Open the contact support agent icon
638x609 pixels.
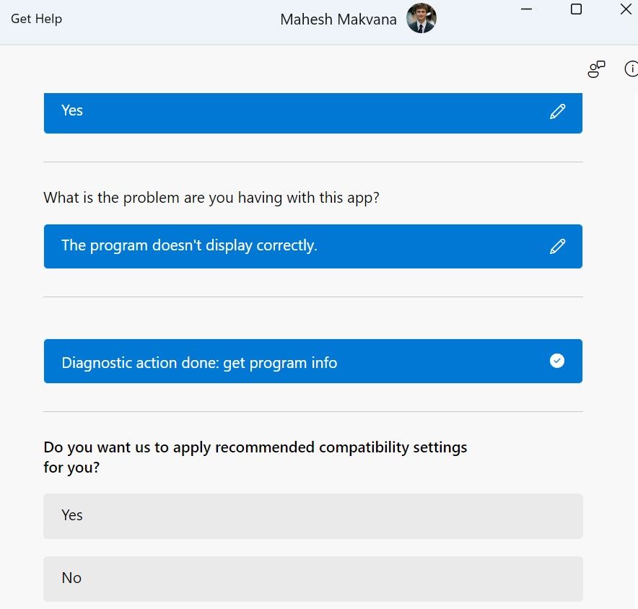595,69
